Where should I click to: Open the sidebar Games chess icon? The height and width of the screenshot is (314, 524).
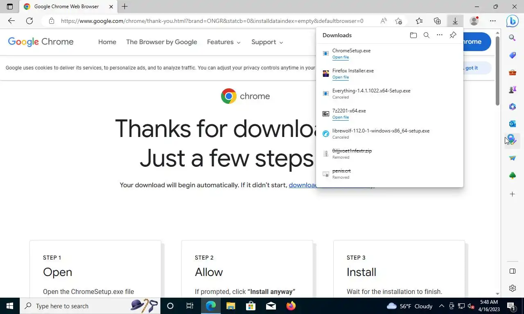[x=513, y=90]
